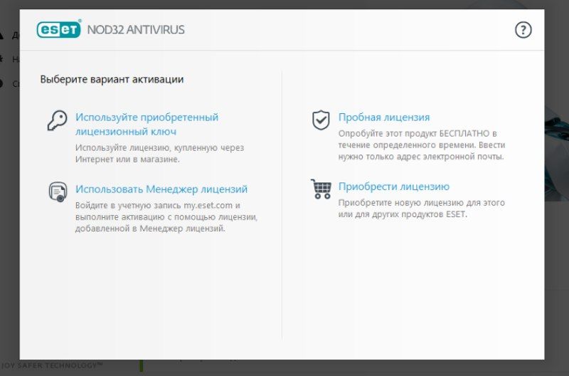The height and width of the screenshot is (376, 569).
Task: Click the shopping cart purchase icon
Action: [x=321, y=189]
